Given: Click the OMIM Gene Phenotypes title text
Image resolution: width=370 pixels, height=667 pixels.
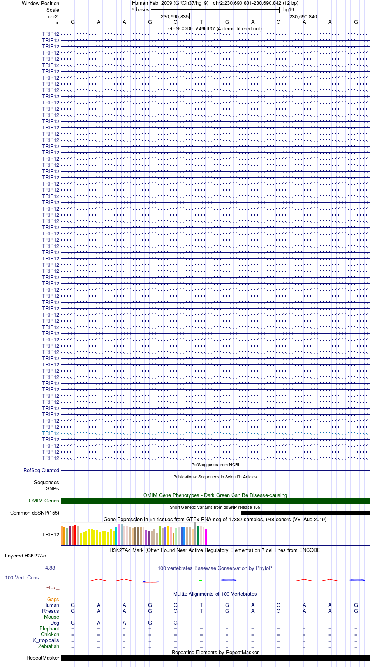Looking at the screenshot, I should 215,495.
